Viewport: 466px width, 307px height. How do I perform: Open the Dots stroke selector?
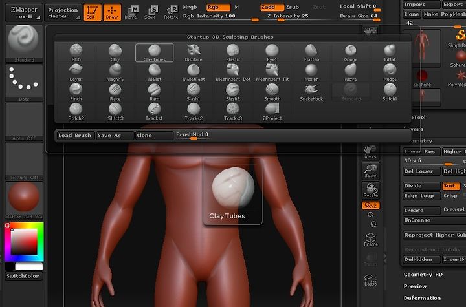point(24,83)
